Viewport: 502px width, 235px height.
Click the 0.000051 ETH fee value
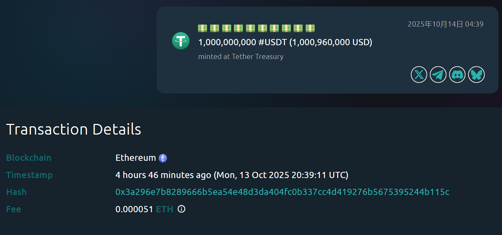[x=144, y=209]
